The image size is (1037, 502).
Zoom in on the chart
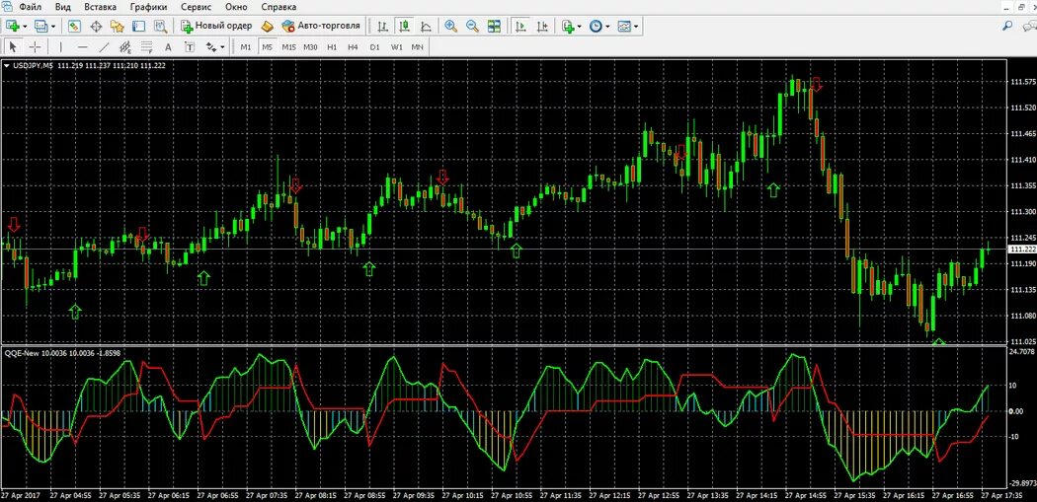pyautogui.click(x=451, y=27)
